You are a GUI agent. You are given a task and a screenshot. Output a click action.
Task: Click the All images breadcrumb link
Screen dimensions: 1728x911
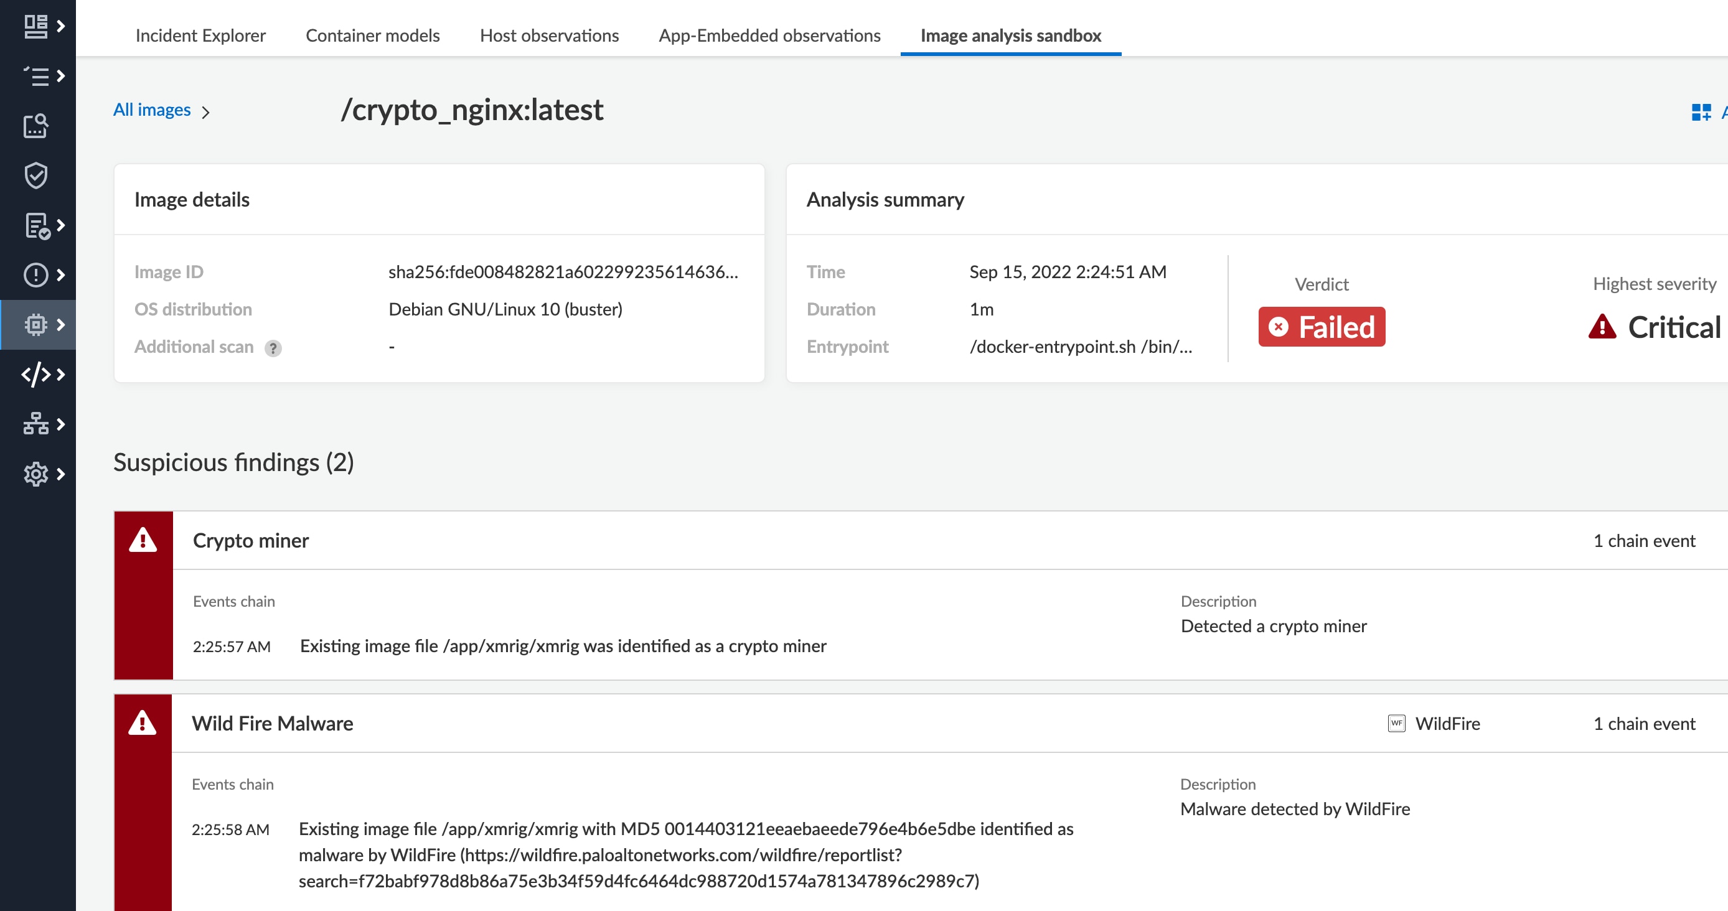click(152, 110)
